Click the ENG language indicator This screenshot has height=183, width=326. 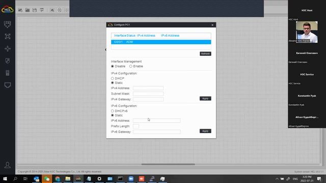pos(295,179)
